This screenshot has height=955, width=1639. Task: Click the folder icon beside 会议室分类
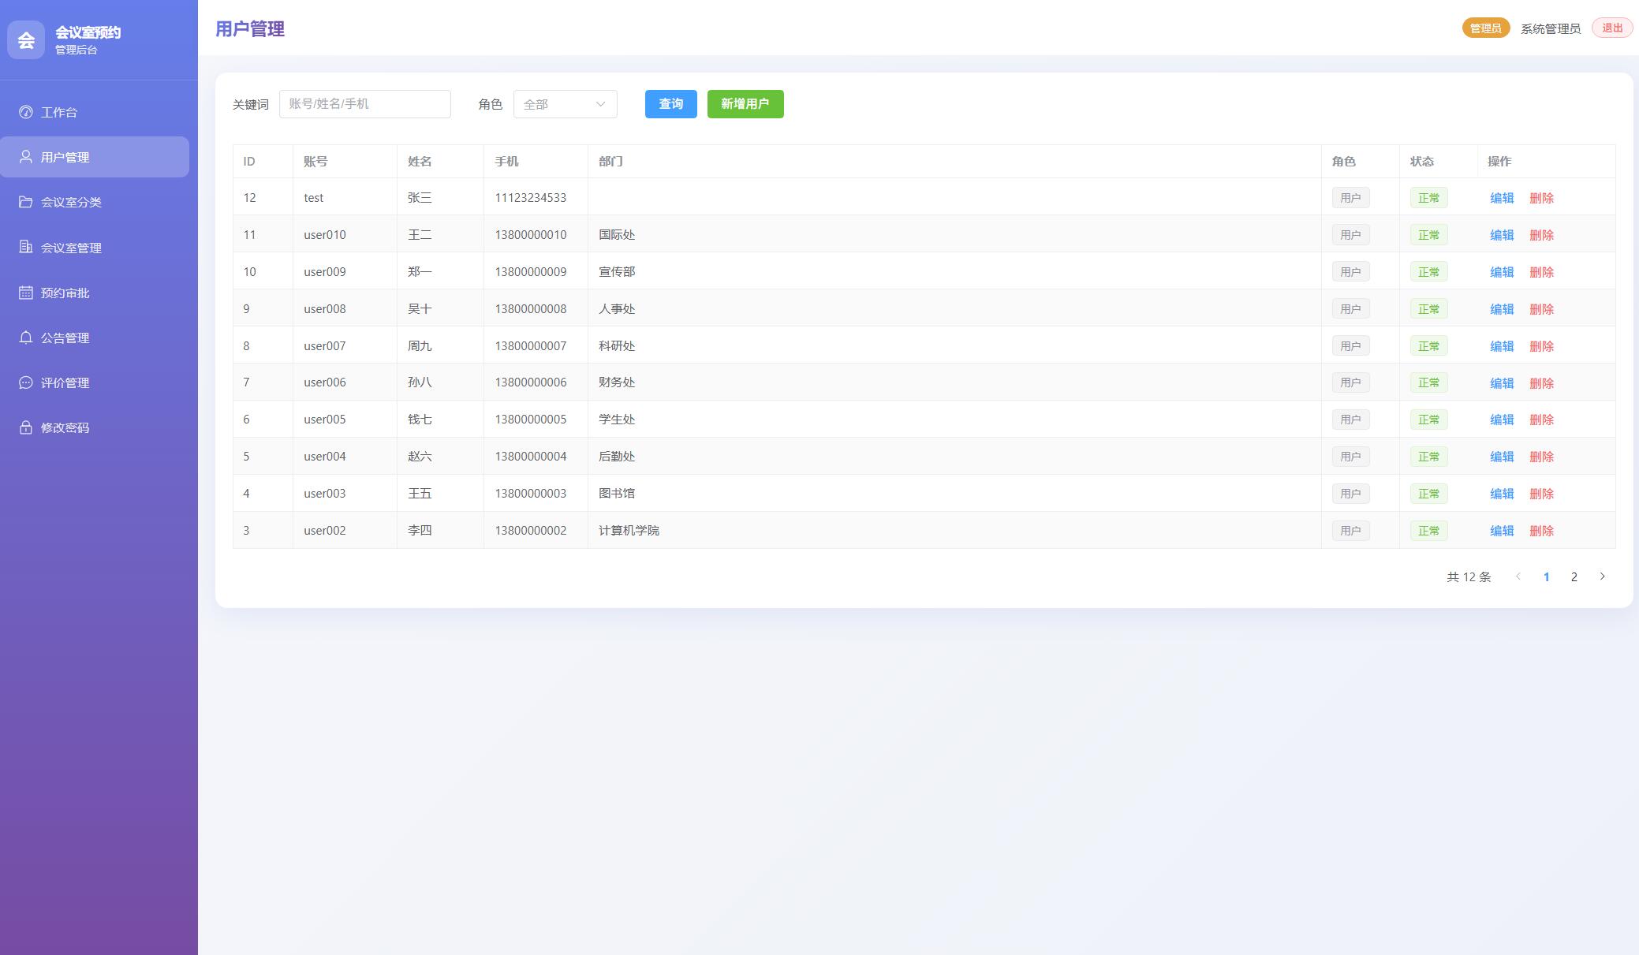26,202
